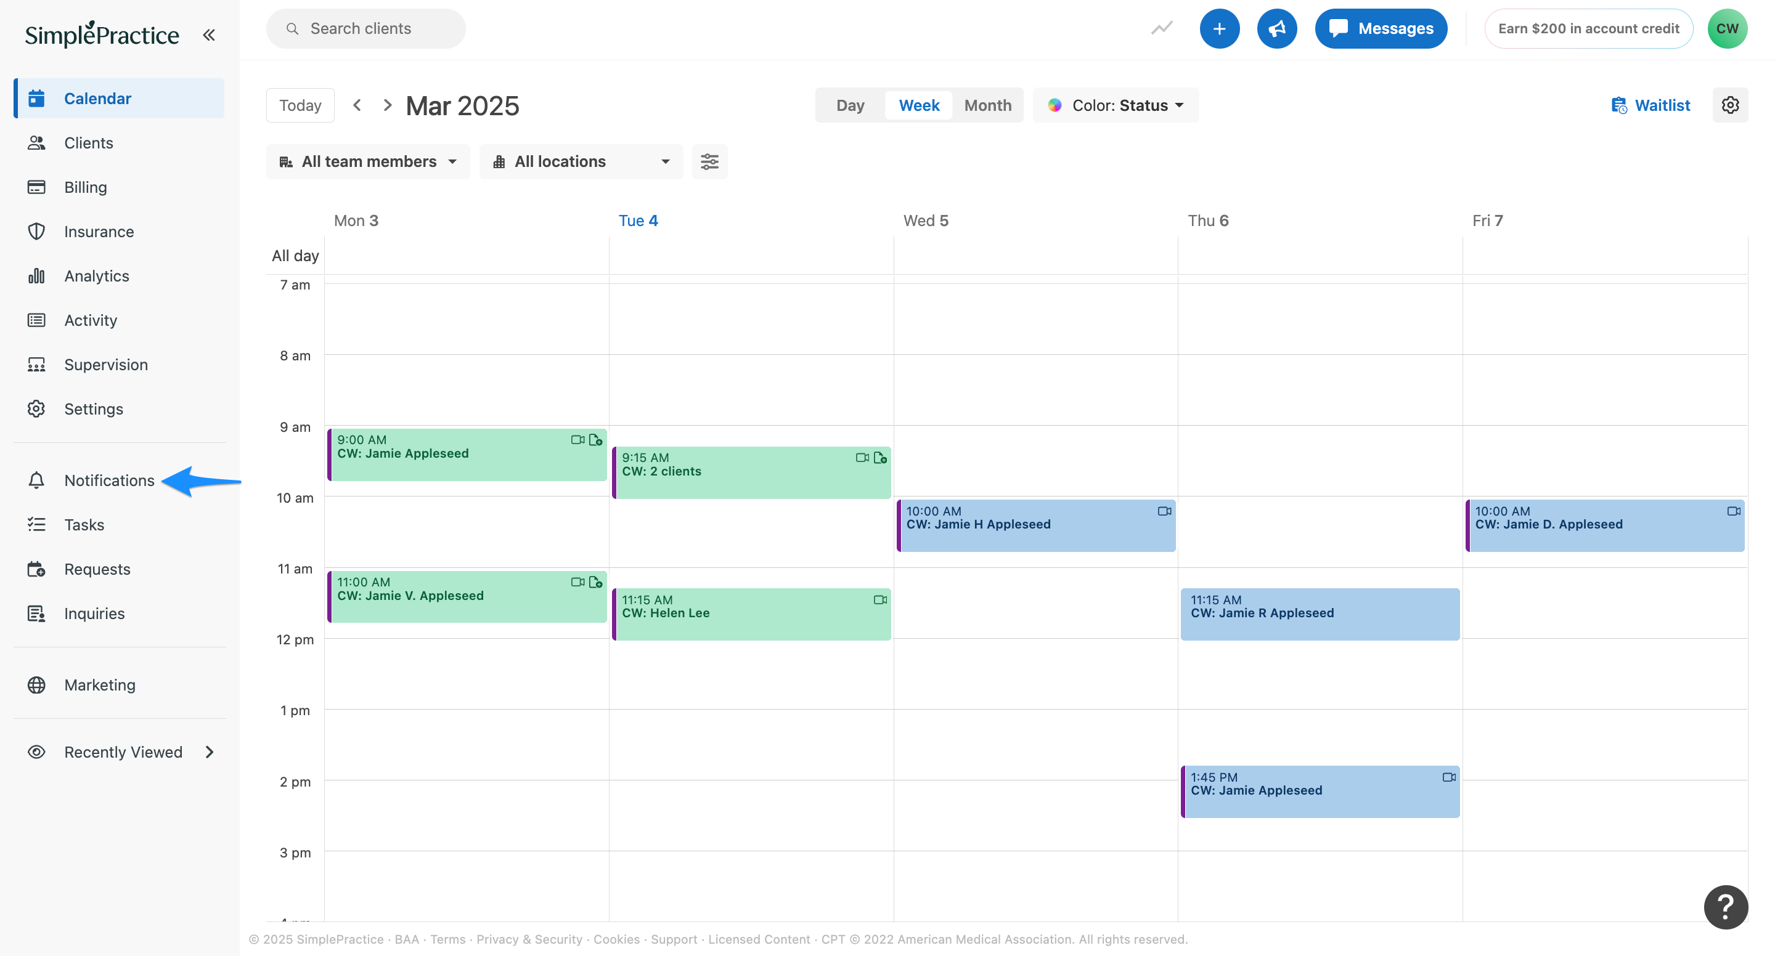Open the All locations dropdown
Image resolution: width=1775 pixels, height=956 pixels.
click(581, 162)
